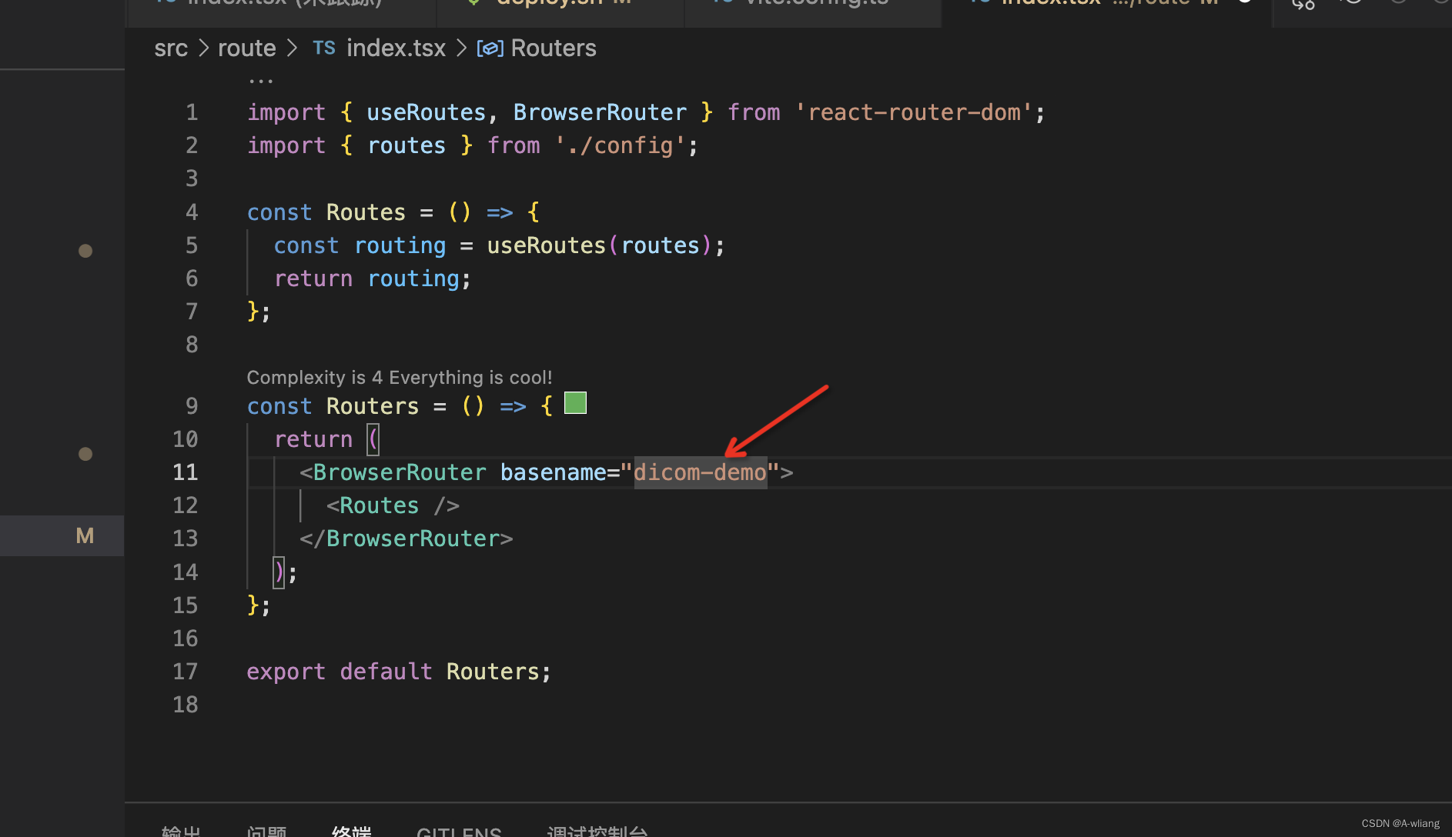Click line number 9 in the gutter
The image size is (1452, 837).
[192, 406]
